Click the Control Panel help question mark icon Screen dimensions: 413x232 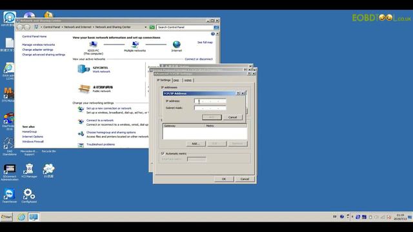point(213,34)
